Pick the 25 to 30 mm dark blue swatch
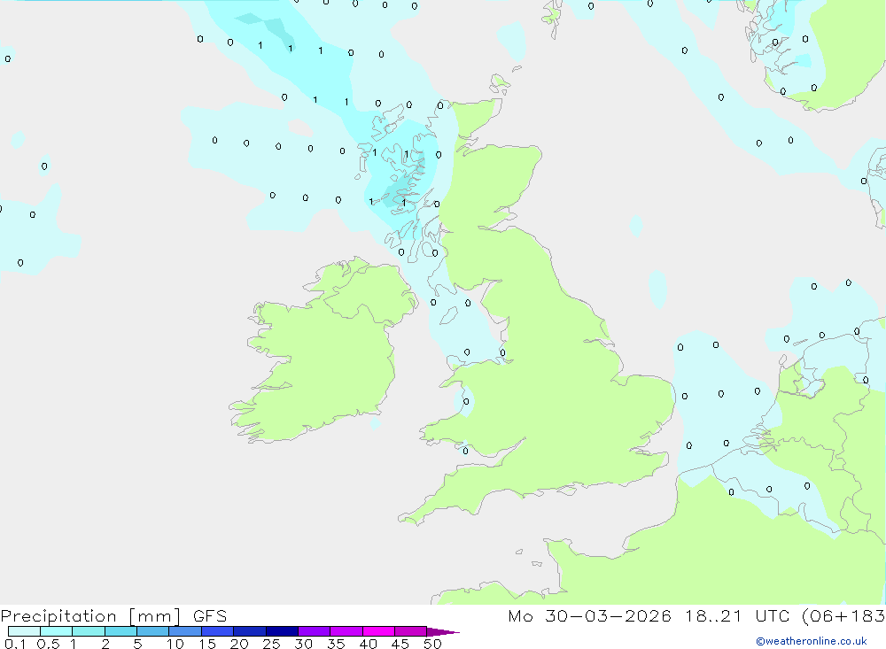 pyautogui.click(x=282, y=631)
